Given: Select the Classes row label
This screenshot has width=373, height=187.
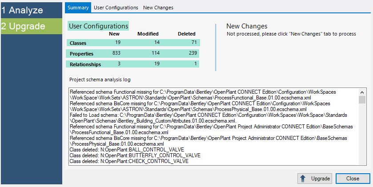Looking at the screenshot, I should click(78, 43).
